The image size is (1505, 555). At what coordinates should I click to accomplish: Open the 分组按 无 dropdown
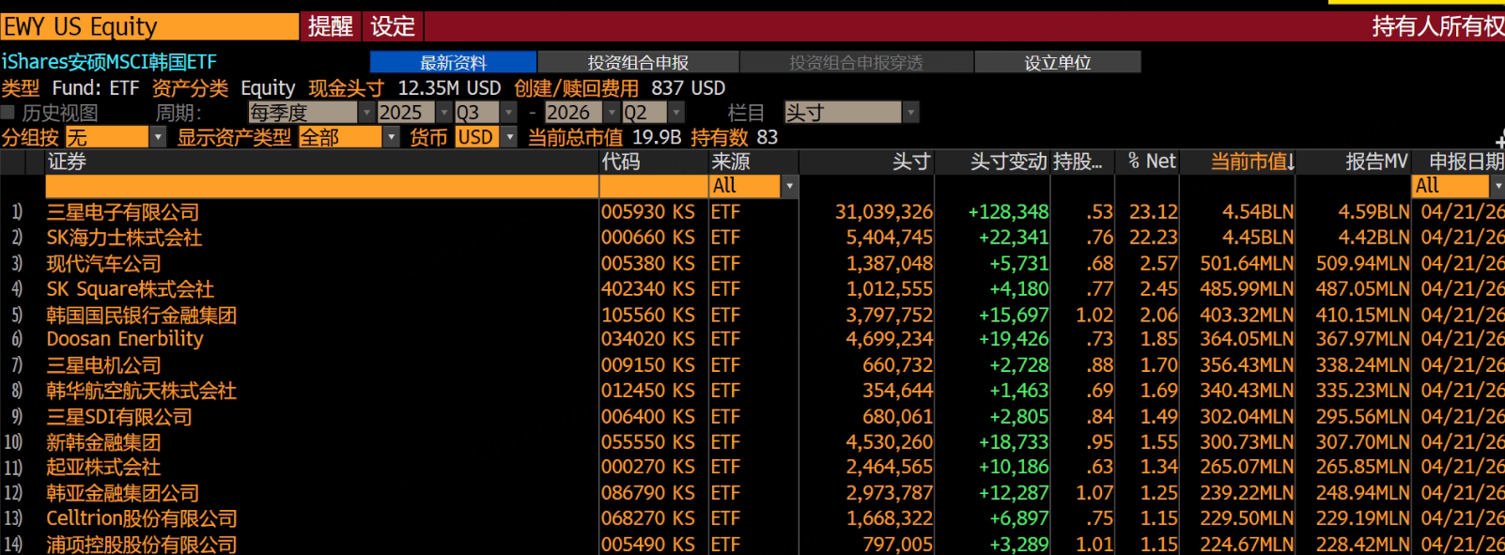pyautogui.click(x=116, y=137)
